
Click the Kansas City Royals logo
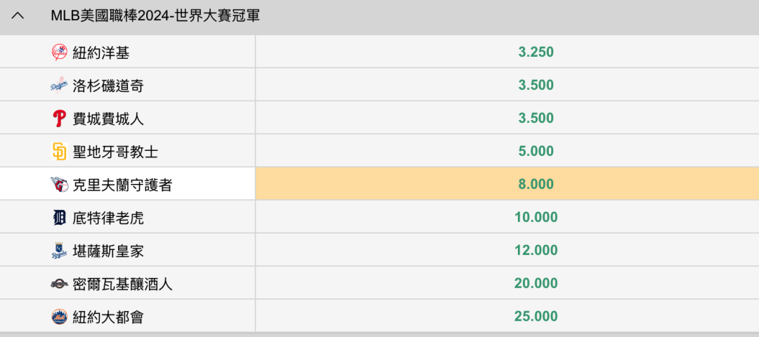click(x=59, y=251)
